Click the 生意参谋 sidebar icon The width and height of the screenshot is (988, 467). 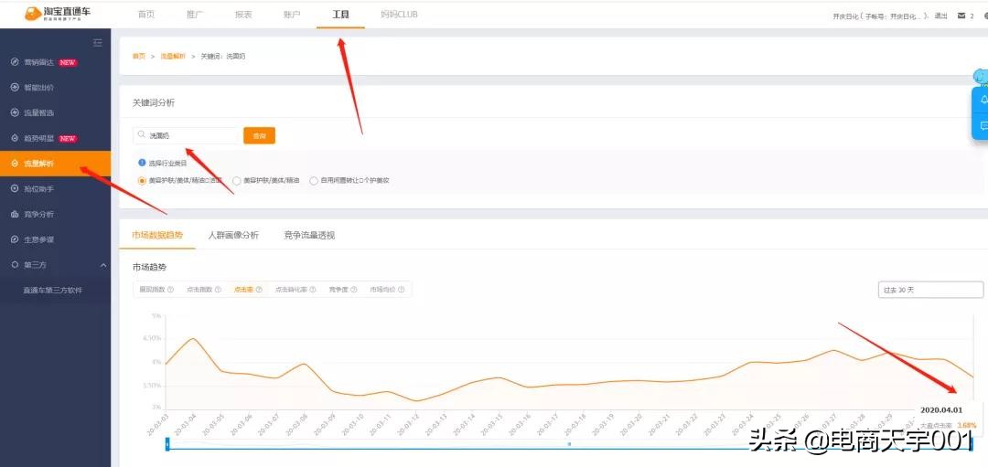click(16, 239)
